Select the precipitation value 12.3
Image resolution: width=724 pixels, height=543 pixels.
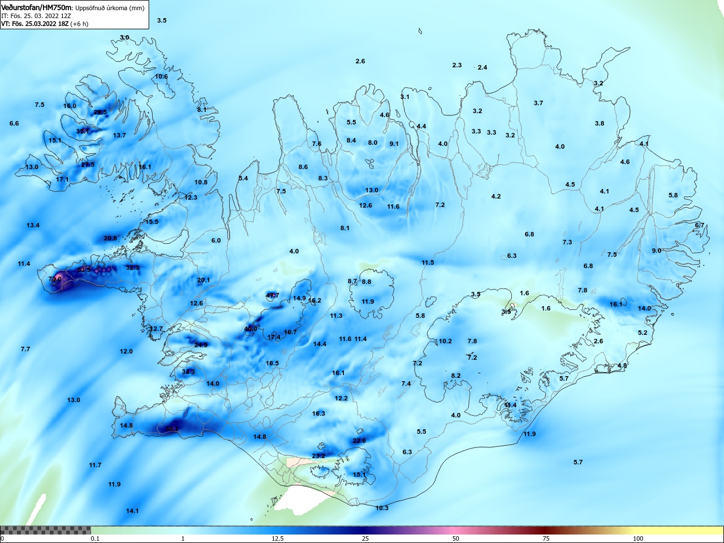[x=191, y=198]
